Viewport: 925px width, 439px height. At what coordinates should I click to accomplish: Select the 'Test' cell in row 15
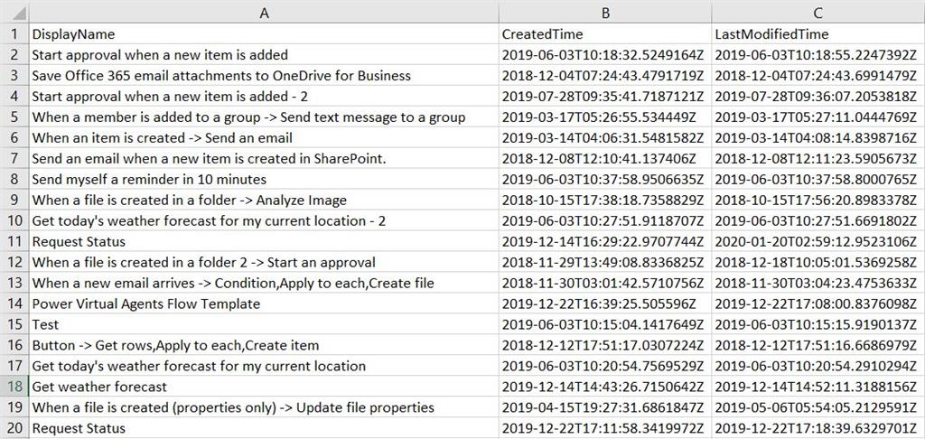tap(264, 324)
